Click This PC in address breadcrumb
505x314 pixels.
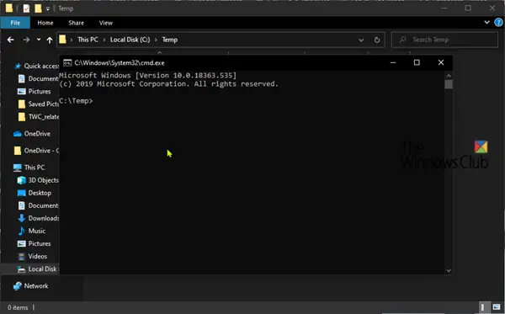[x=88, y=40]
